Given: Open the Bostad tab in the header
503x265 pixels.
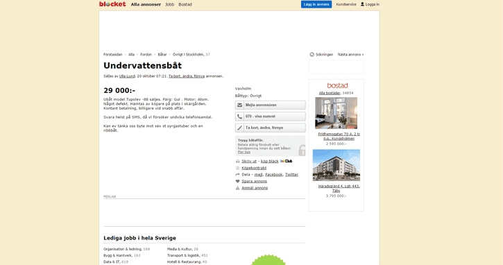Looking at the screenshot, I should pyautogui.click(x=185, y=4).
